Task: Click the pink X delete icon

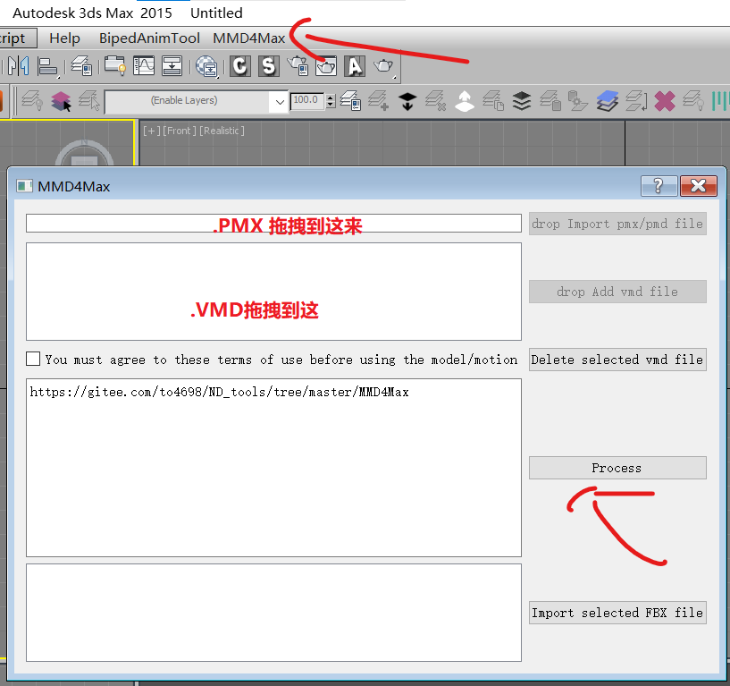Action: point(665,101)
